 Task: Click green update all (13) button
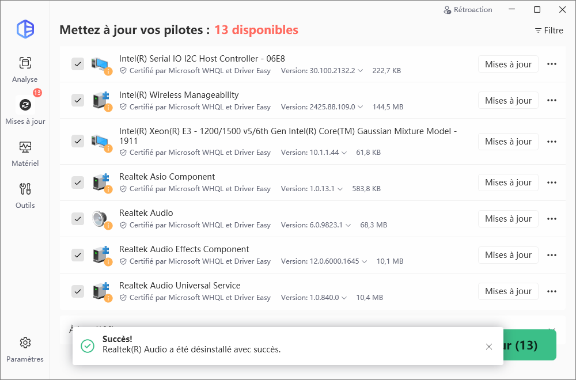pyautogui.click(x=529, y=345)
